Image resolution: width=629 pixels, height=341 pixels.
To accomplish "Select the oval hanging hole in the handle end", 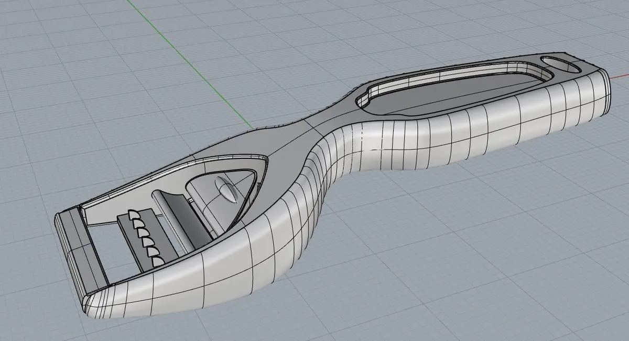I will [x=560, y=65].
